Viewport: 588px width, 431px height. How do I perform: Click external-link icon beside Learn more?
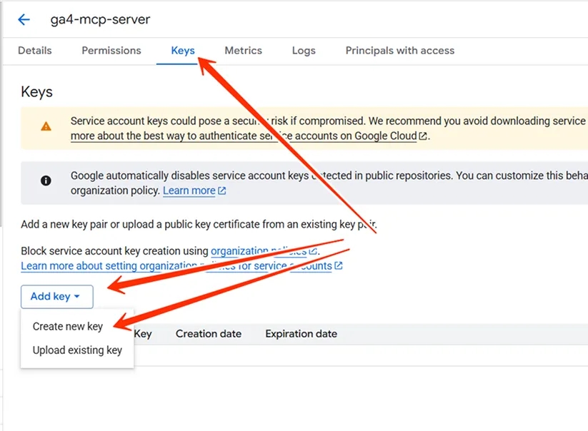click(x=222, y=191)
